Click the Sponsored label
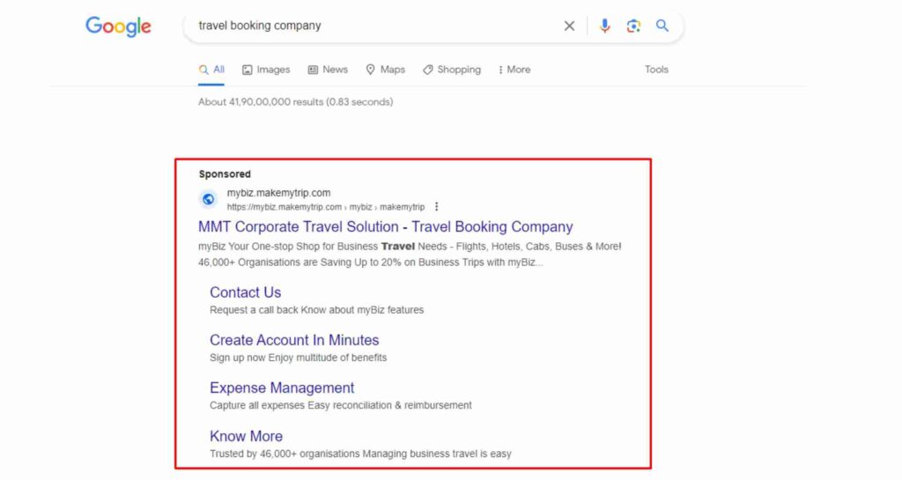 (225, 174)
